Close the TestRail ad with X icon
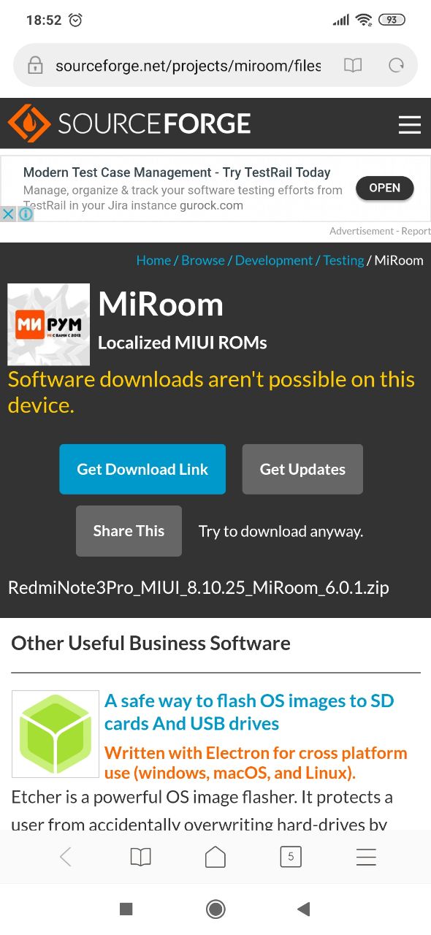 click(7, 214)
